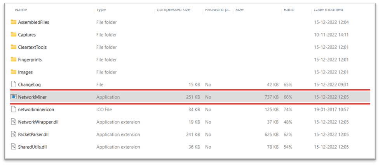
Task: Click the NetworkWrapper.dll file icon
Action: [x=13, y=122]
